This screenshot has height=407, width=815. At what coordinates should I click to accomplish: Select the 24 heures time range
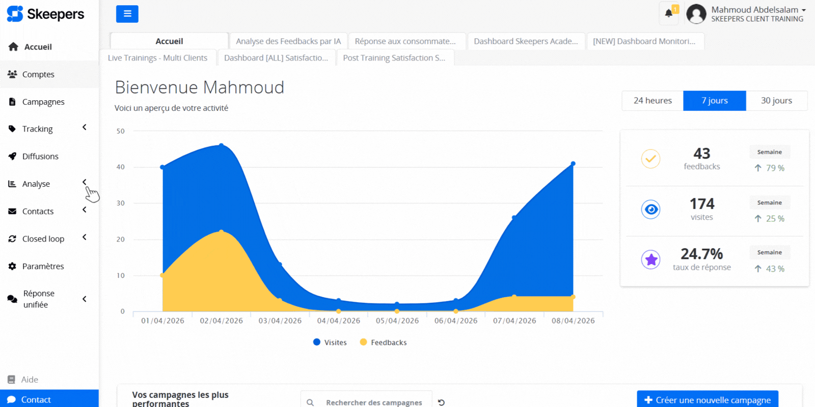click(652, 101)
